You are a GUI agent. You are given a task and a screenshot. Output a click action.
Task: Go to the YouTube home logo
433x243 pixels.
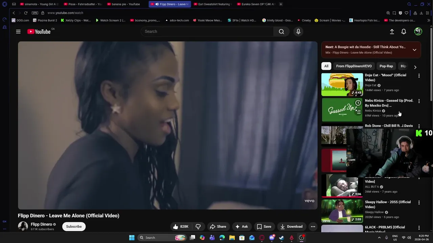click(x=39, y=31)
